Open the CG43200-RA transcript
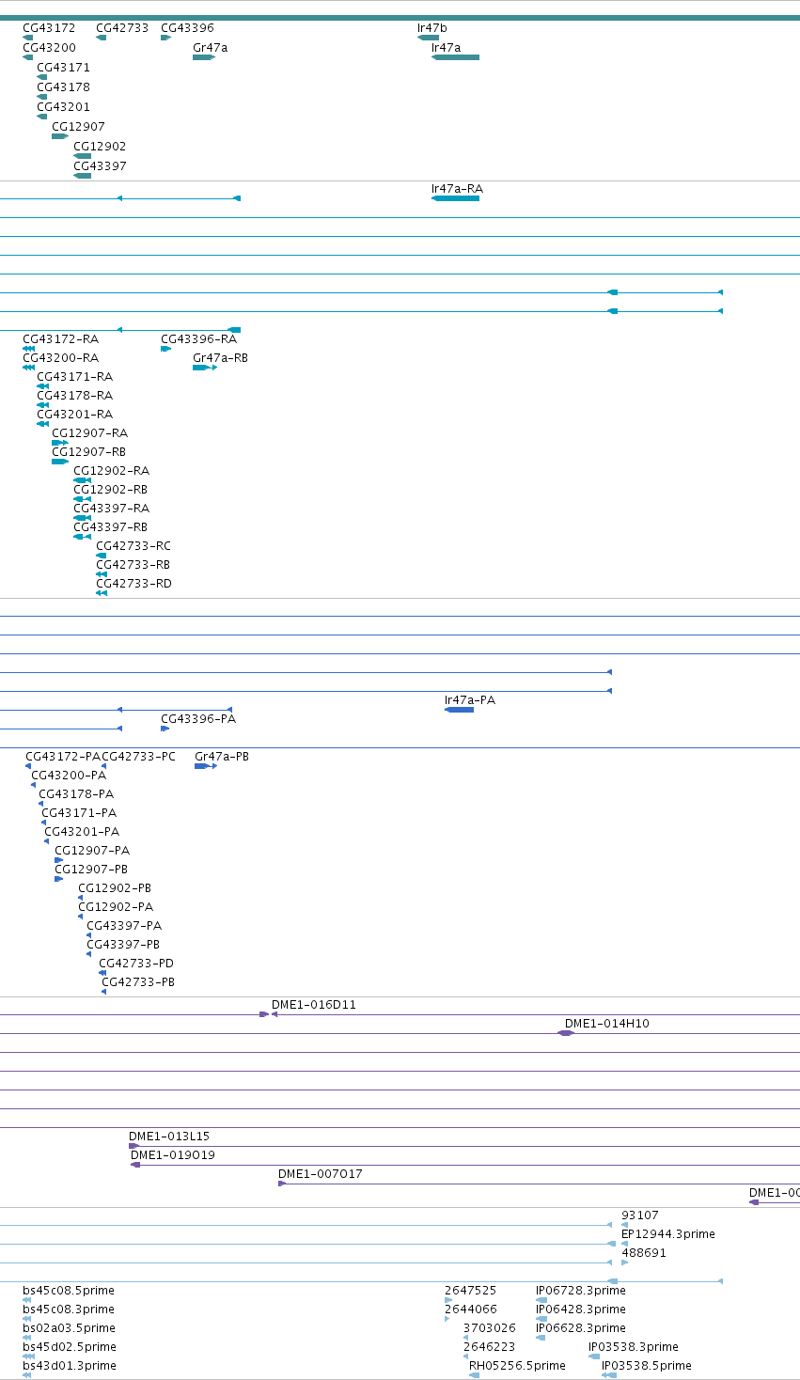The image size is (800, 1380). point(28,368)
